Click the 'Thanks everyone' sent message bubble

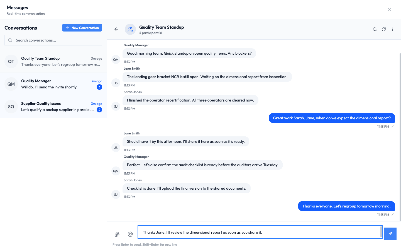(346, 206)
